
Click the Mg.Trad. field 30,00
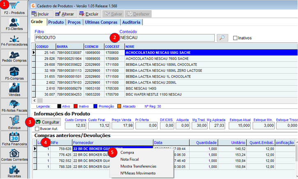click(x=199, y=126)
